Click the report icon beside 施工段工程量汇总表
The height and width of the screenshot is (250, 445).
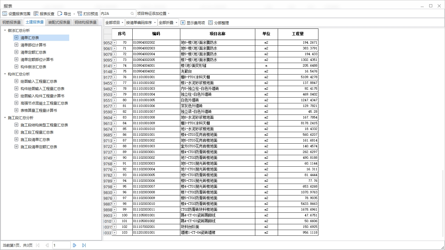pyautogui.click(x=16, y=132)
